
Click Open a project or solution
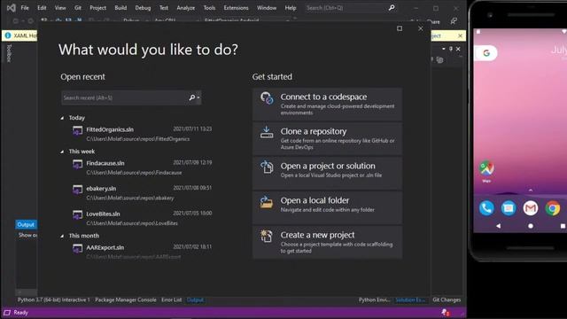327,173
